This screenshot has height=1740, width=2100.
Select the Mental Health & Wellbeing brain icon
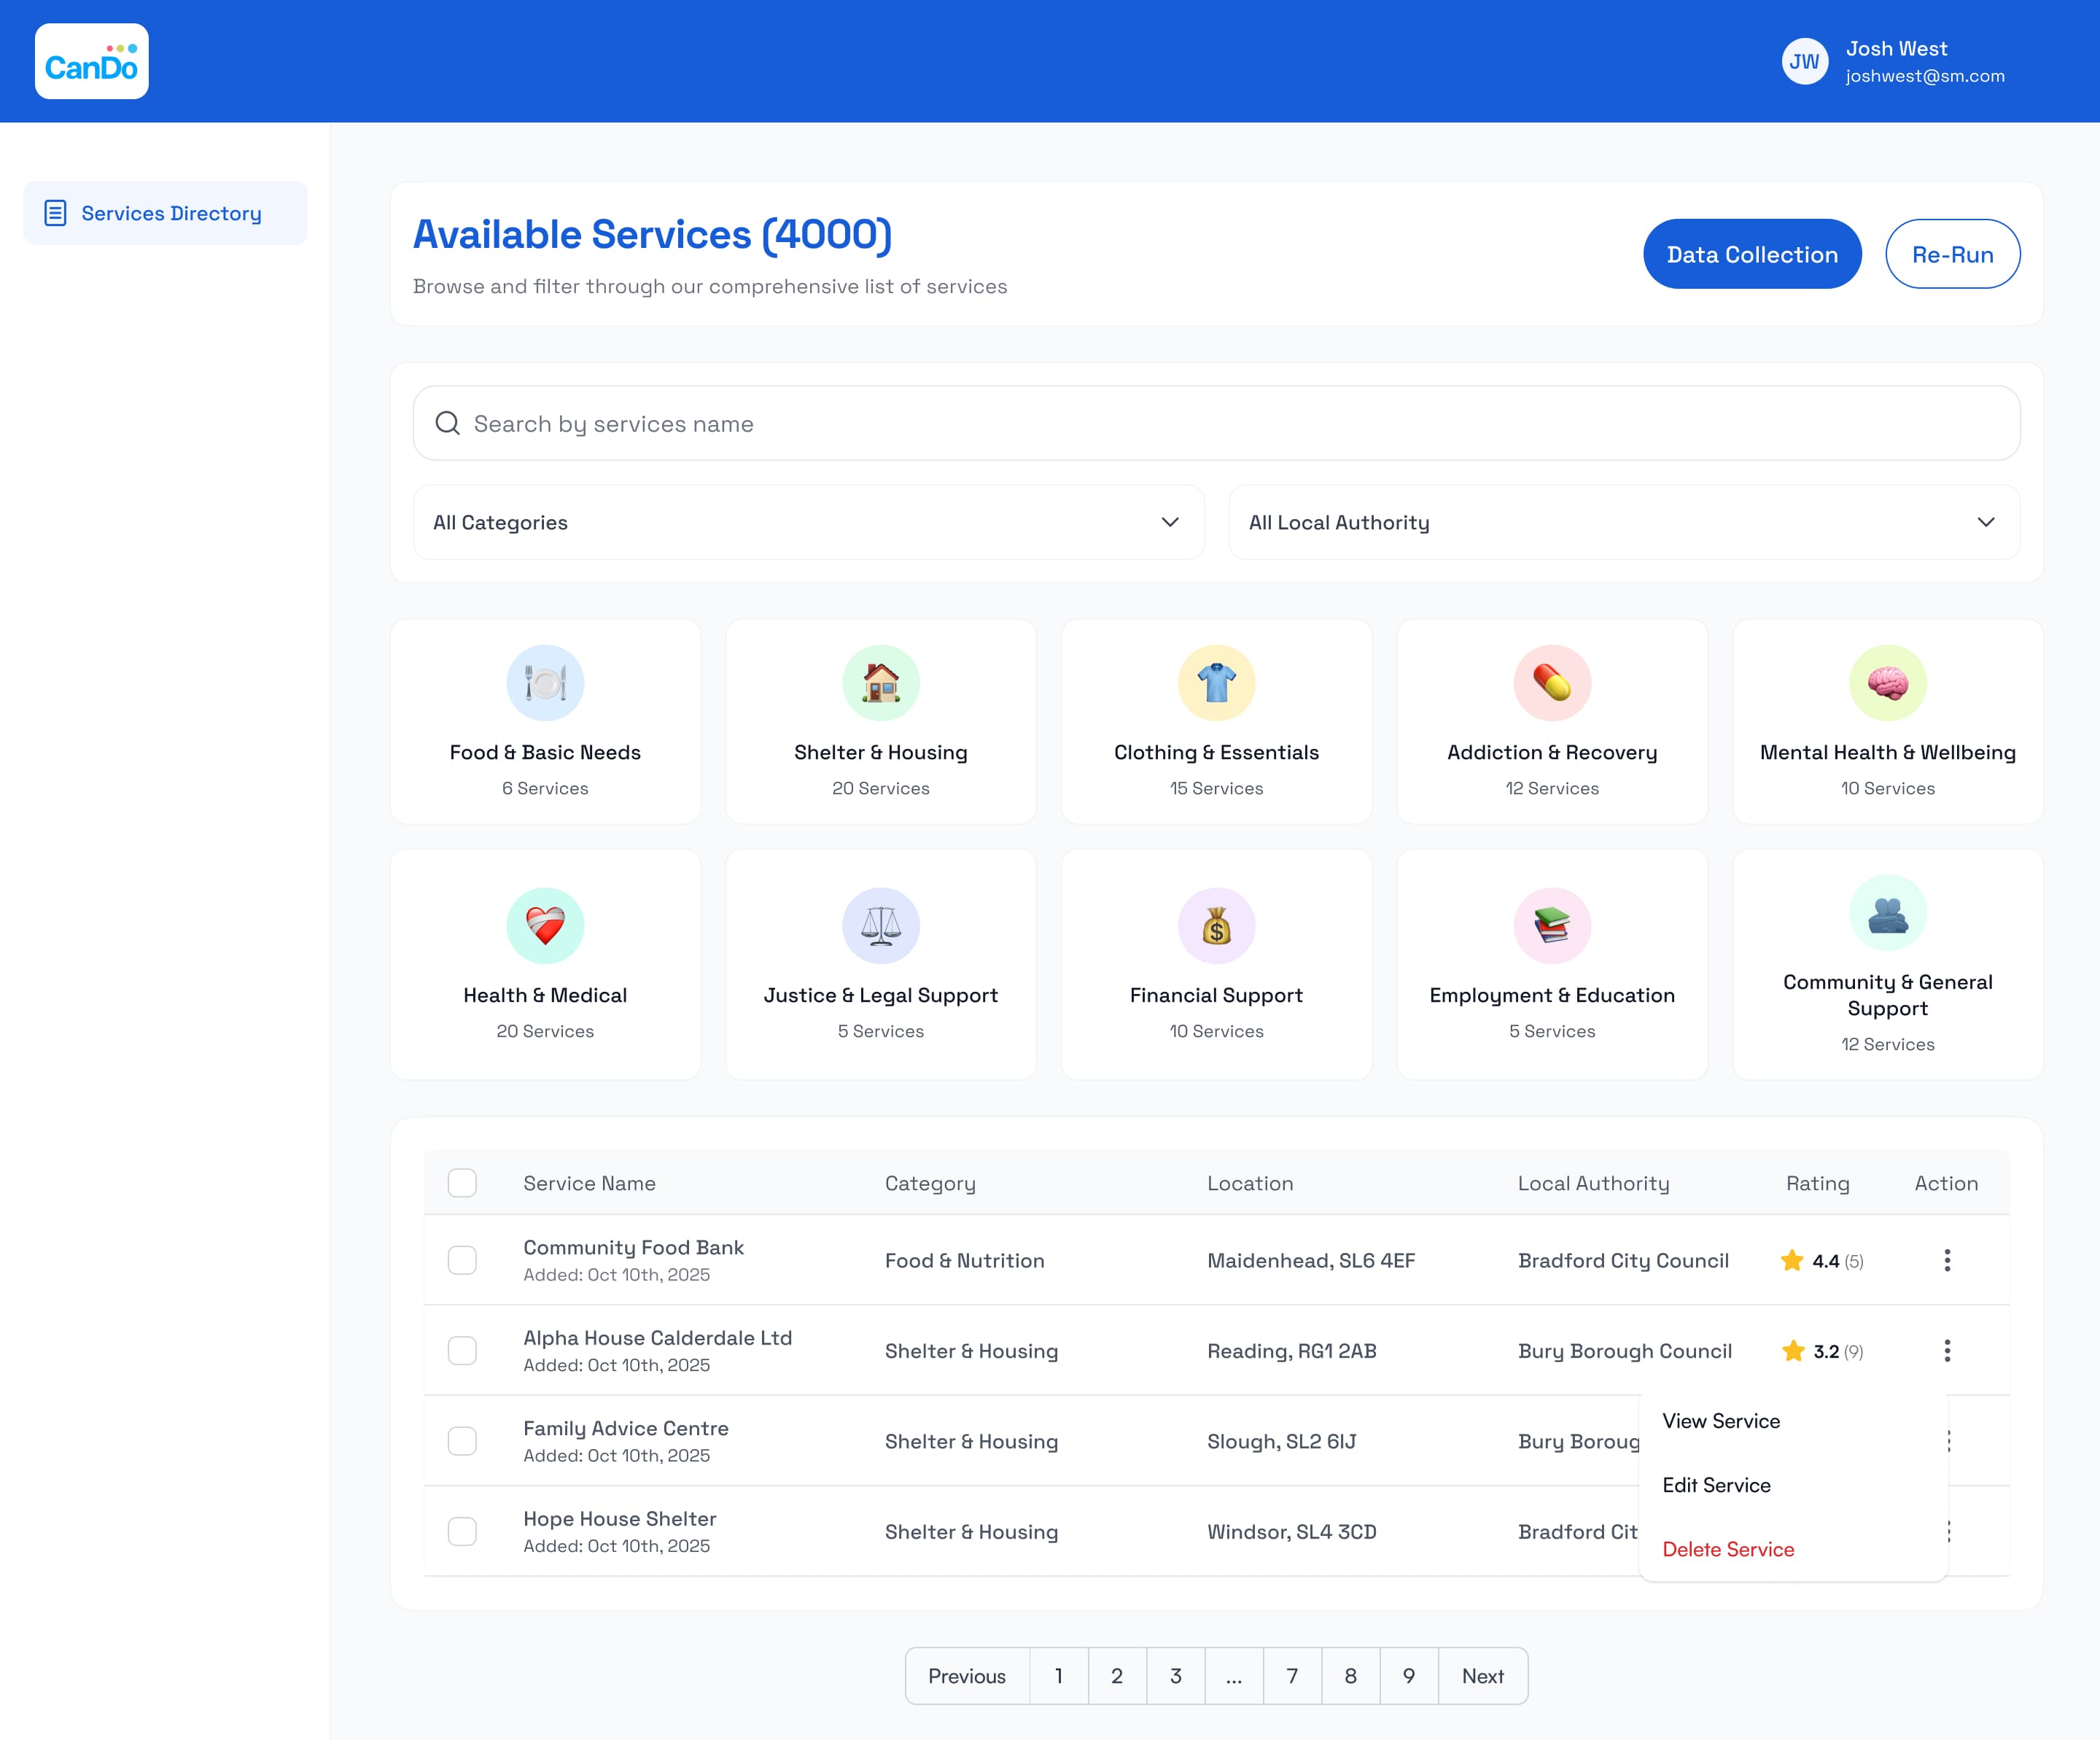(1888, 683)
